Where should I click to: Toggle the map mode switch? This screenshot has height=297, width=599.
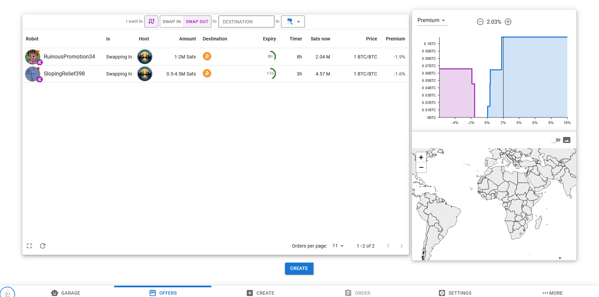click(x=556, y=140)
